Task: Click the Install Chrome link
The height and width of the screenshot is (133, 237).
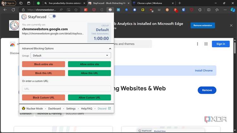Action: coord(204,70)
